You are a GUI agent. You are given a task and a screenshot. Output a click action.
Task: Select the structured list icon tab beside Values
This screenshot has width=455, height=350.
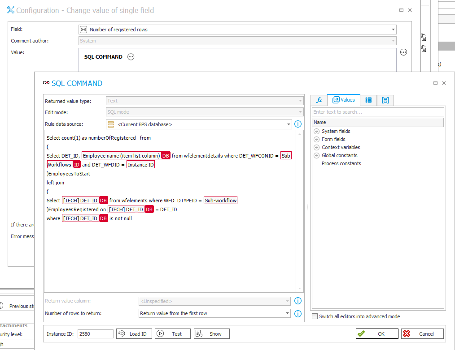[x=368, y=100]
